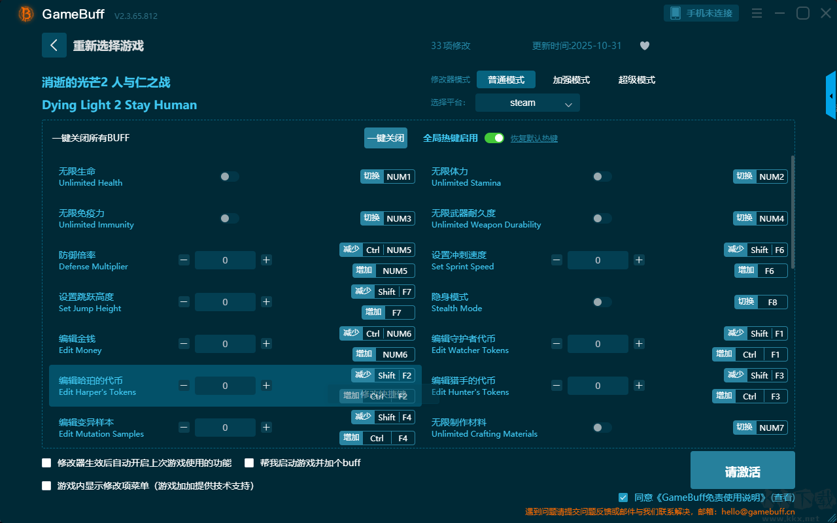The height and width of the screenshot is (523, 837).
Task: Switch to 加强模式 mode tab
Action: 572,80
